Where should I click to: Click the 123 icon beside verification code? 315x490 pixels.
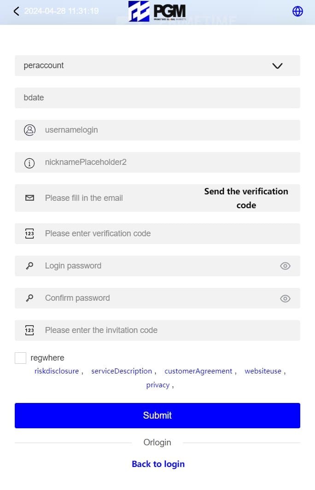pos(29,233)
